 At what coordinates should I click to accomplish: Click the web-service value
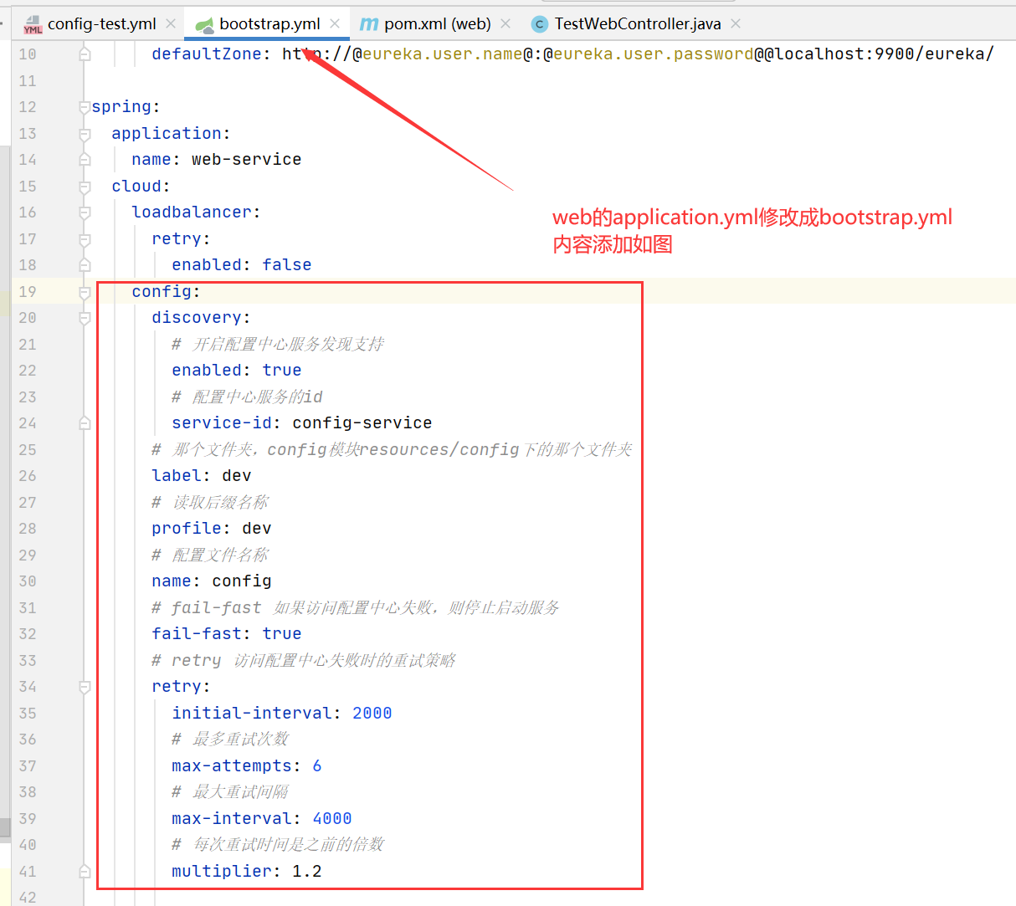pos(246,160)
